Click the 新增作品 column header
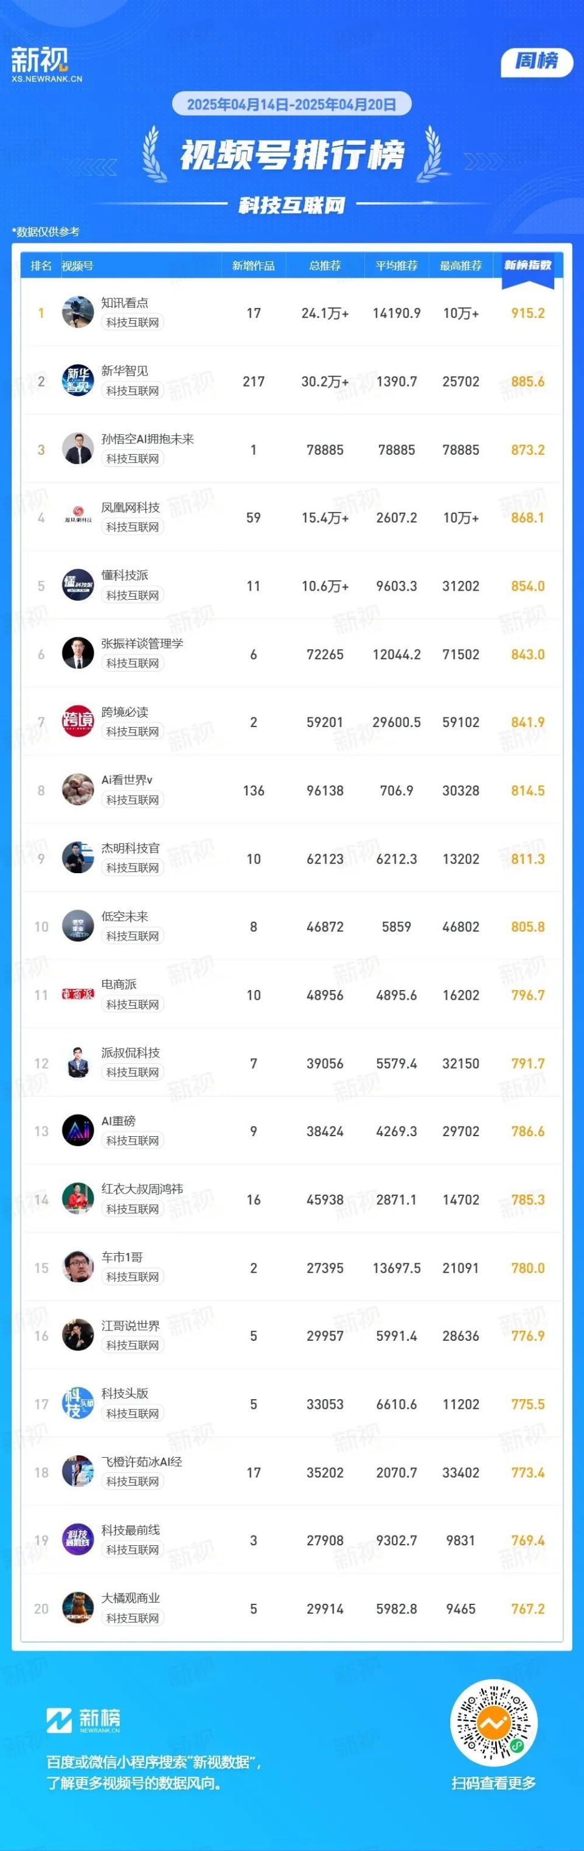The width and height of the screenshot is (584, 1851). coord(253,266)
